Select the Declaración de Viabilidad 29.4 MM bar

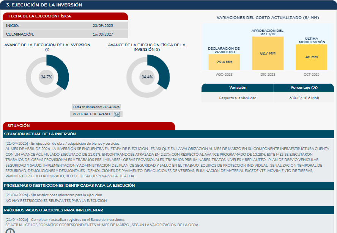click(224, 62)
